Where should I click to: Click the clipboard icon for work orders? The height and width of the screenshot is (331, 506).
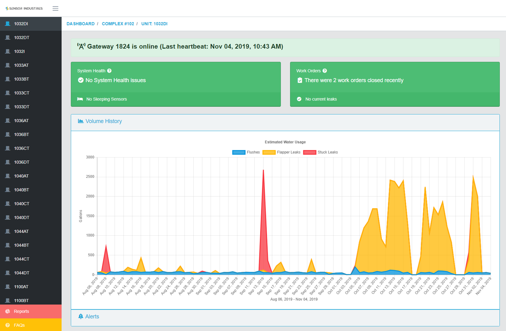(300, 80)
